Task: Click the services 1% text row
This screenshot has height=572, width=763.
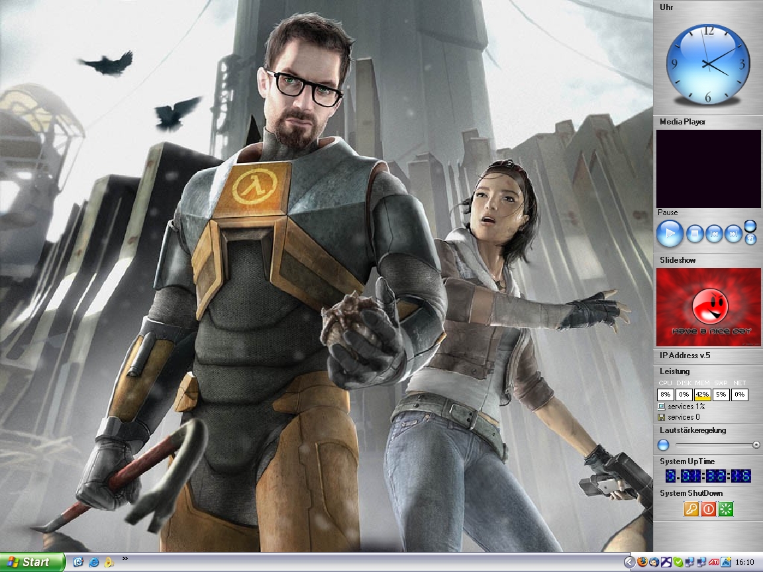Action: coord(686,406)
